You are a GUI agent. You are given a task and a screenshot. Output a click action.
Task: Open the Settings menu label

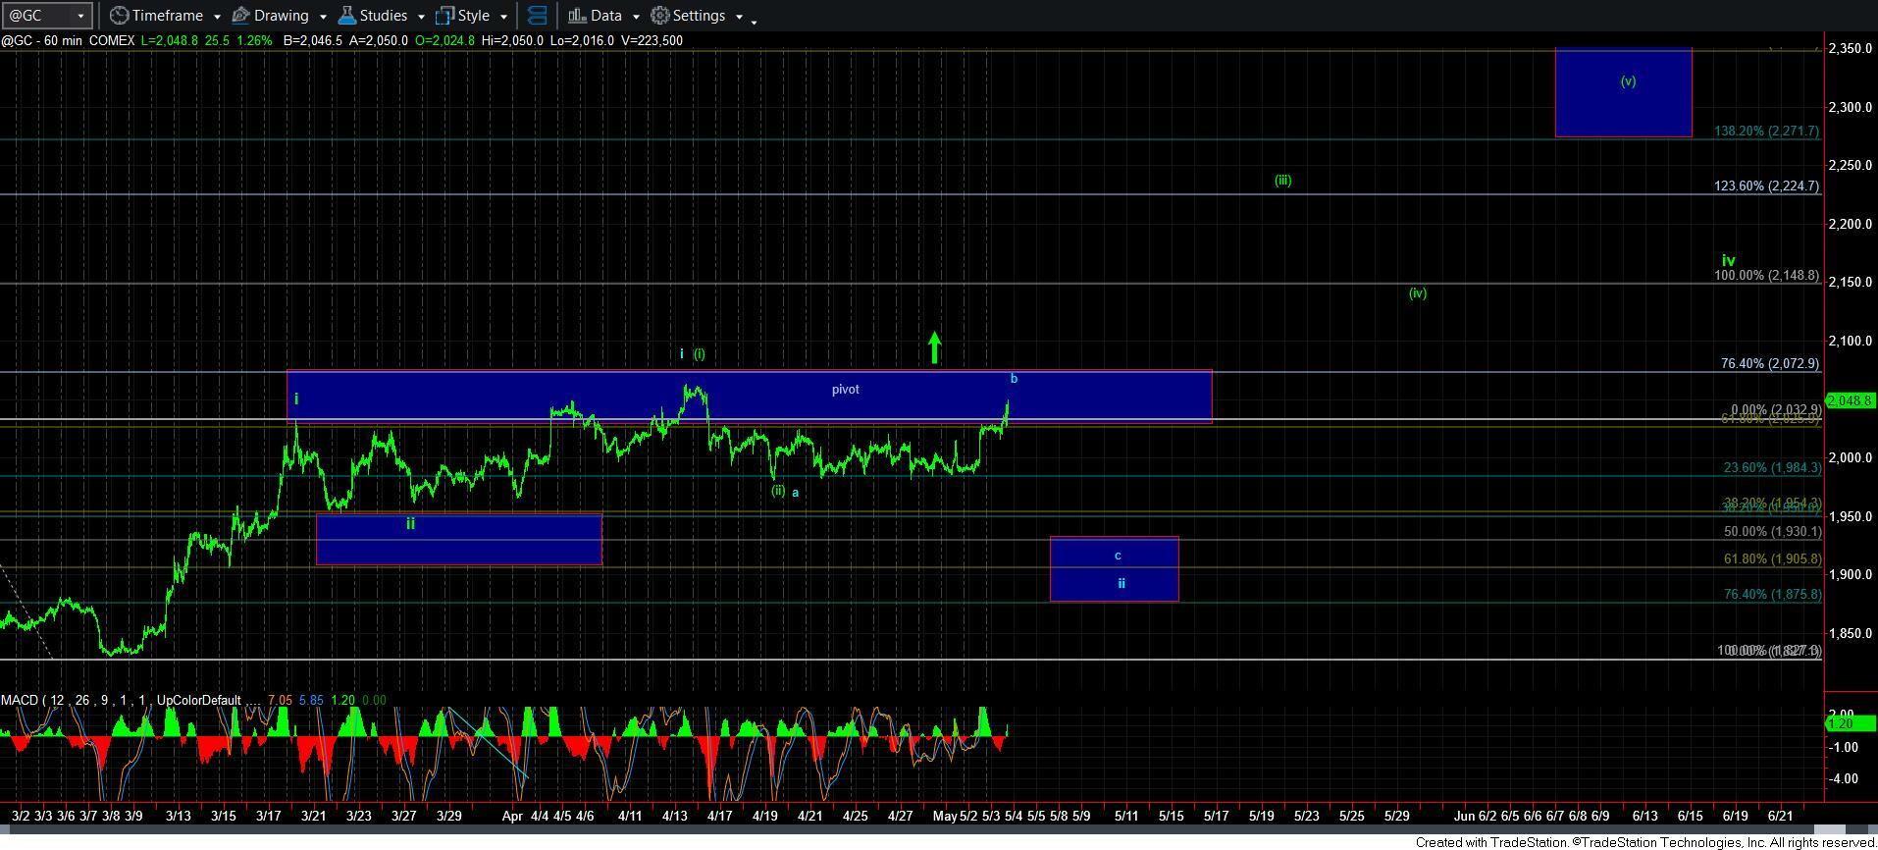(700, 16)
